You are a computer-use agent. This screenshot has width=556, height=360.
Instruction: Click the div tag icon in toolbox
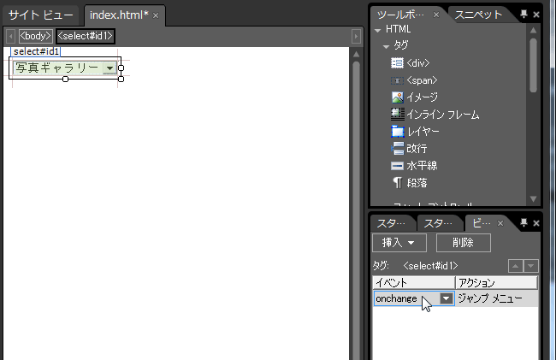click(x=397, y=63)
